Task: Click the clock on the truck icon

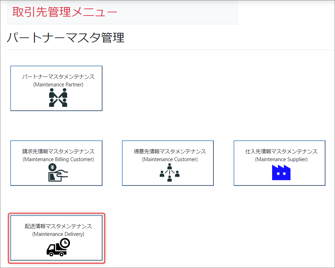Action: (x=65, y=243)
